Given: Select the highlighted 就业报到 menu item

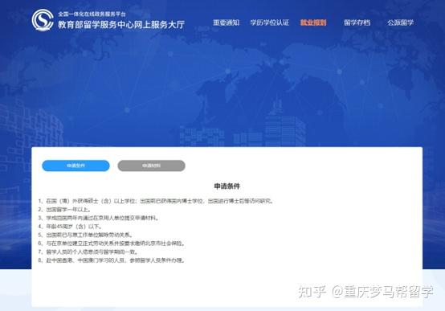Looking at the screenshot, I should pos(313,23).
